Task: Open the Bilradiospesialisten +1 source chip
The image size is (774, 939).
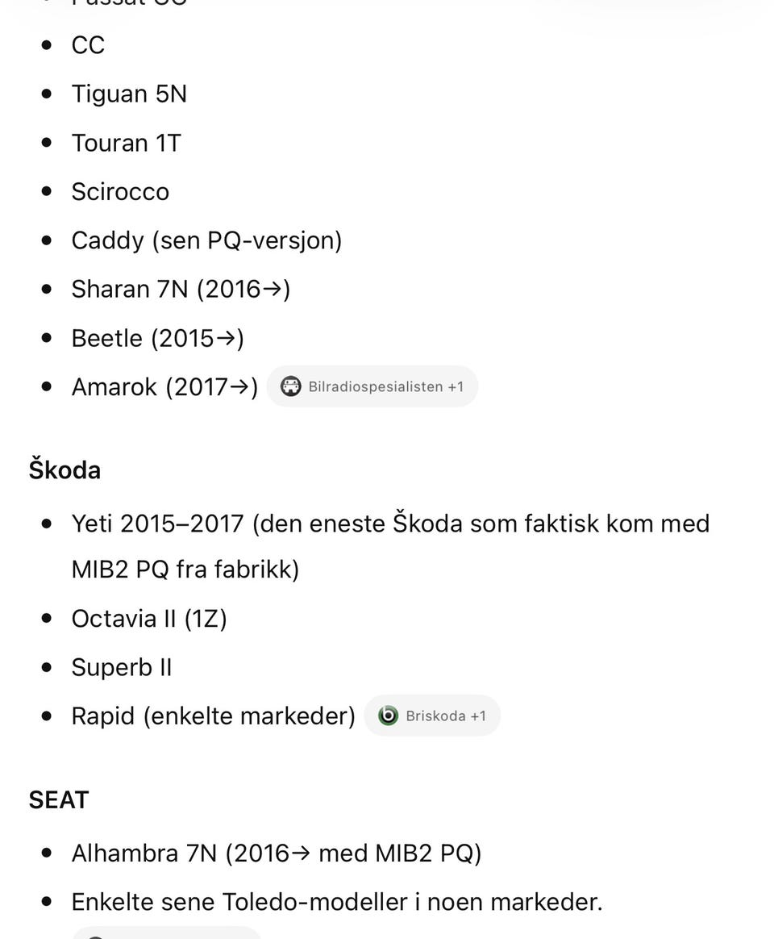Action: (x=372, y=386)
